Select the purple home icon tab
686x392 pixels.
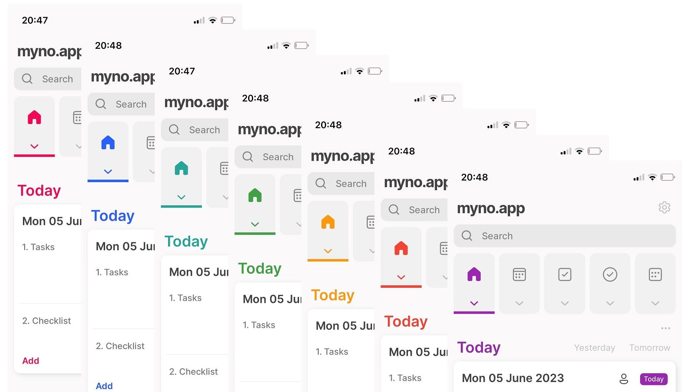[474, 274]
